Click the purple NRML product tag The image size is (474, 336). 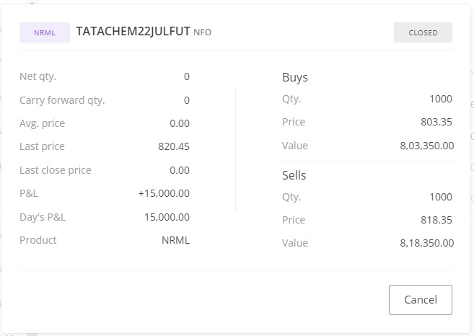tap(45, 32)
